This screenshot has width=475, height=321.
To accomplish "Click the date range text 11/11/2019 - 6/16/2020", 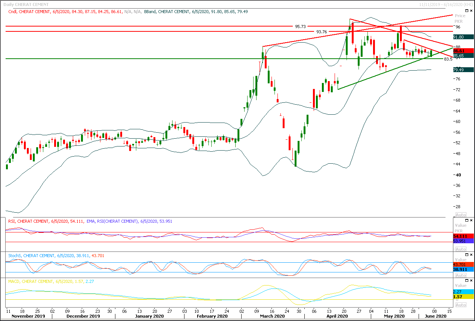I will [x=440, y=4].
